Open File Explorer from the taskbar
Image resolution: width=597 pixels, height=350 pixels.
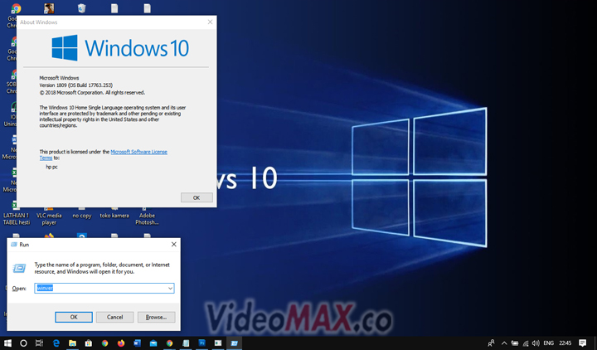72,343
